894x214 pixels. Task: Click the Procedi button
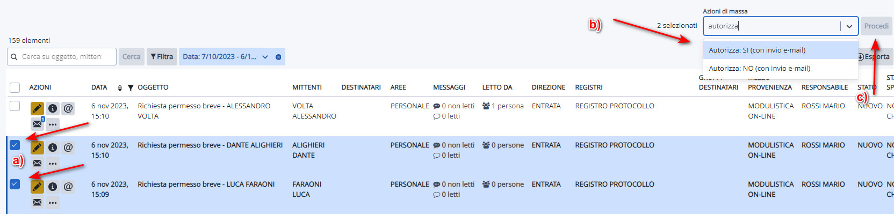tap(876, 26)
